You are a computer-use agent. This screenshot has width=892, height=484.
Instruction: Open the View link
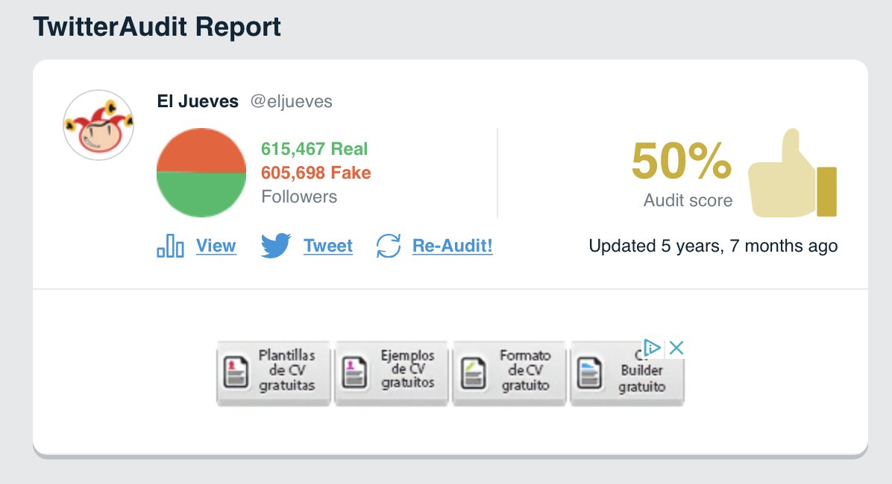tap(216, 246)
